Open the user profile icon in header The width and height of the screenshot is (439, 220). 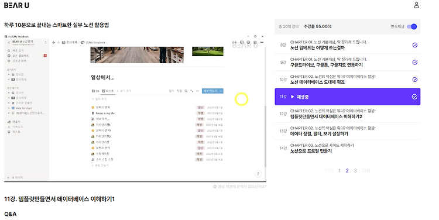416,5
